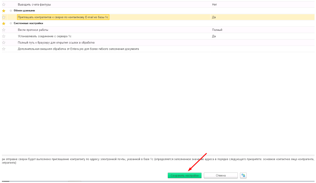Viewport: 316px width, 183px height.
Task: Star 'Дополнительная внешняя обработка от Entera.pro' row
Action: pyautogui.click(x=4, y=49)
